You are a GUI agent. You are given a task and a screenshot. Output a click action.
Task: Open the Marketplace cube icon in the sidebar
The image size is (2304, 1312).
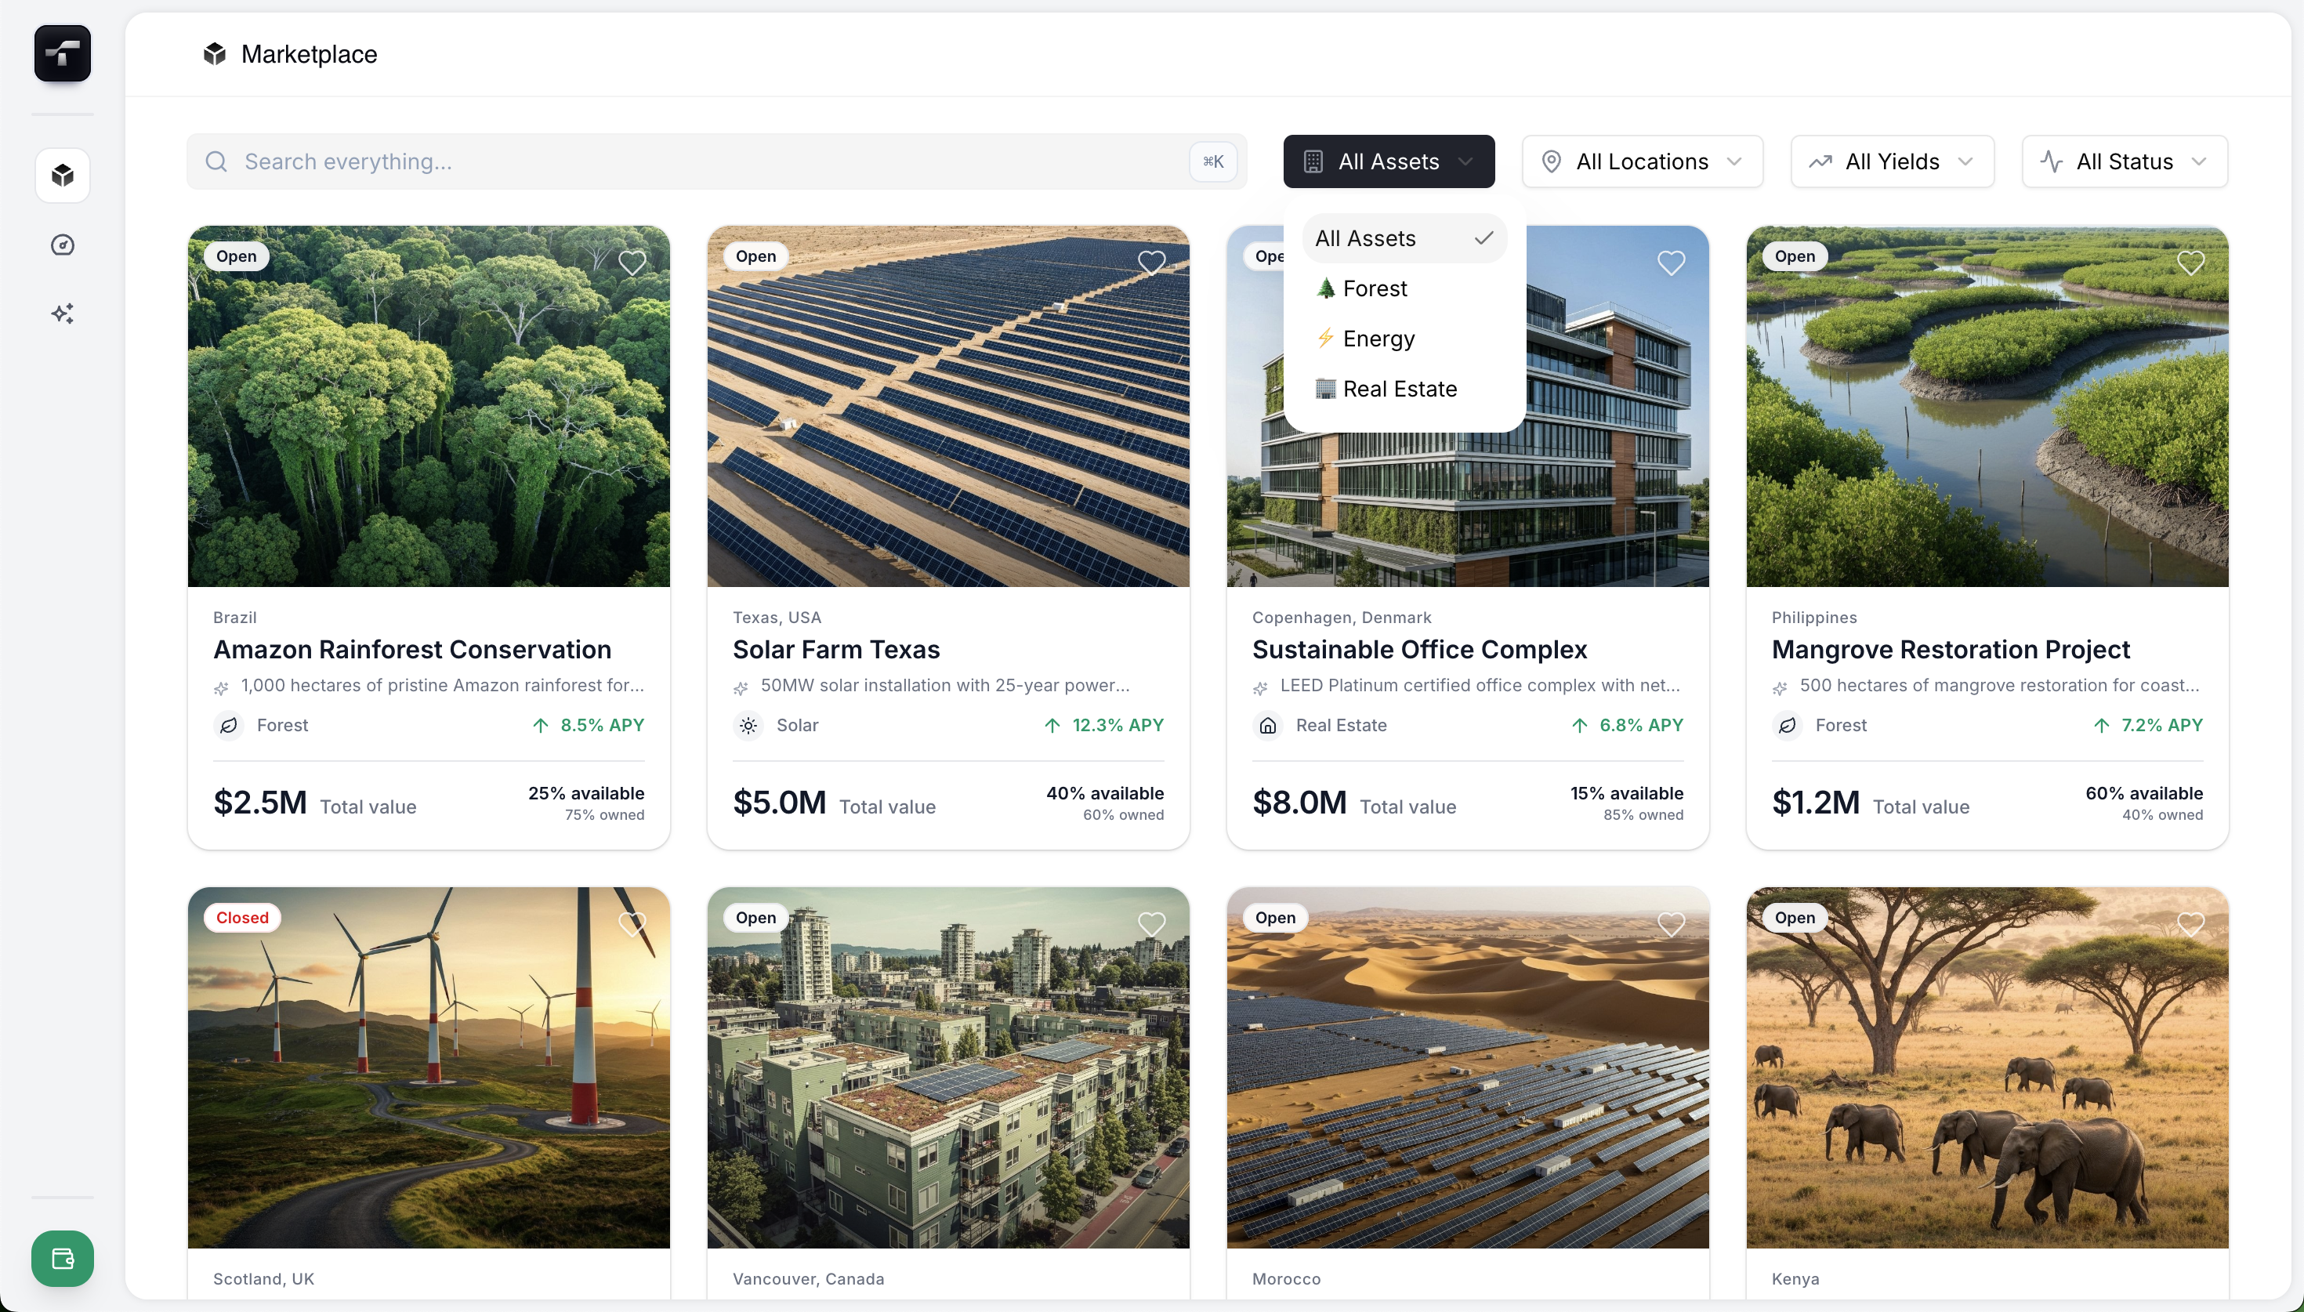point(62,175)
